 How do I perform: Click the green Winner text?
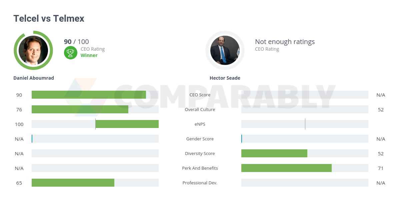(x=89, y=55)
